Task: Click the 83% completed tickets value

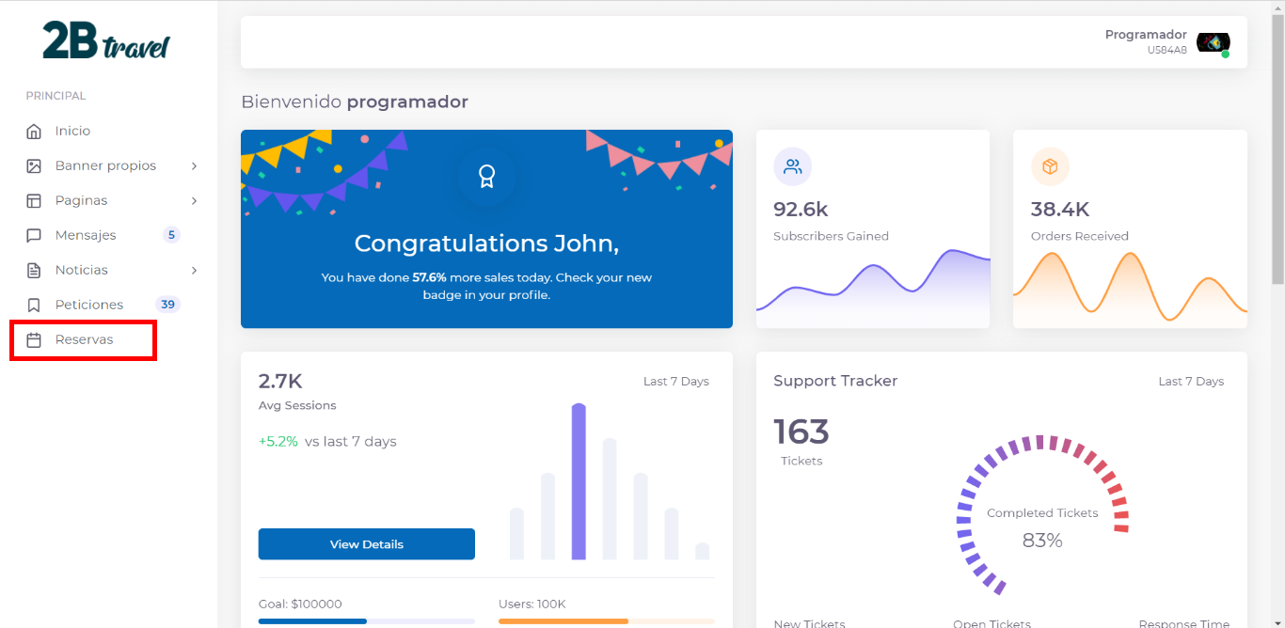Action: coord(1042,541)
